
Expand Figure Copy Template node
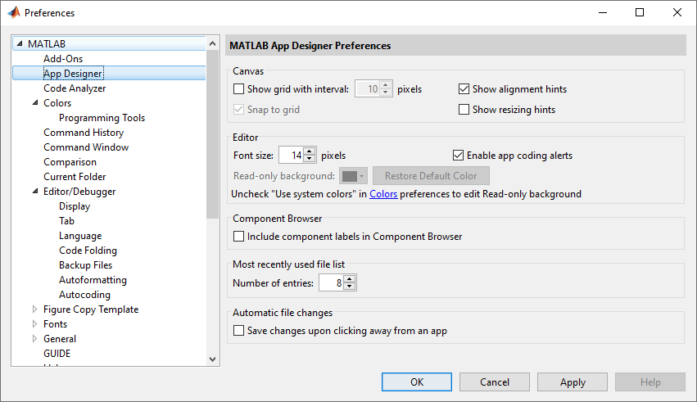tap(34, 309)
